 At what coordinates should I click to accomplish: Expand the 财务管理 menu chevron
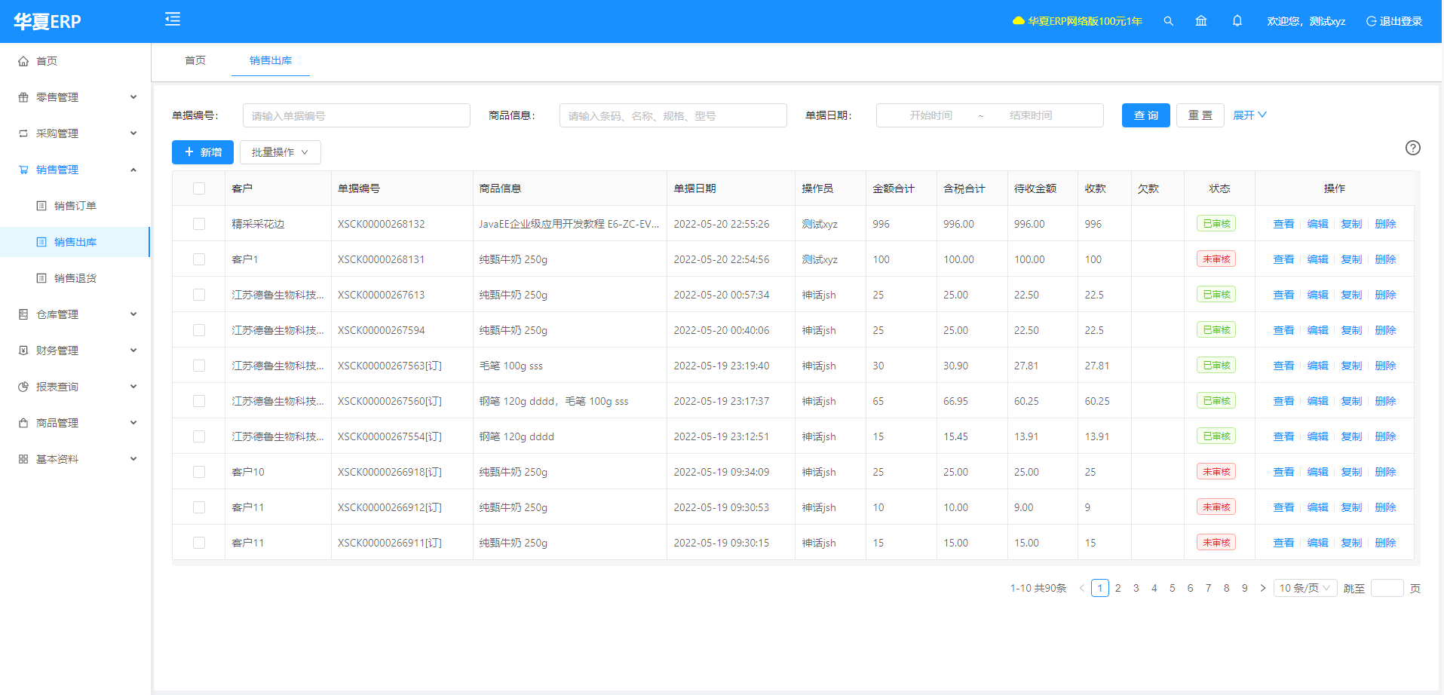coord(133,351)
